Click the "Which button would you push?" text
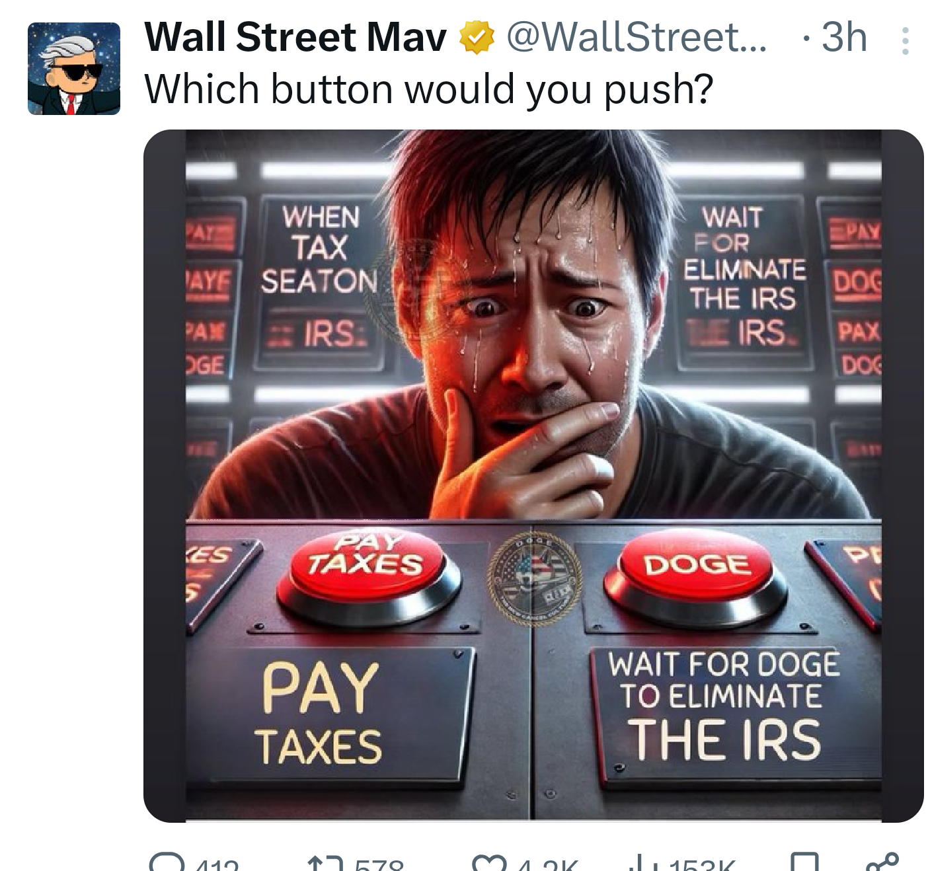 point(428,89)
